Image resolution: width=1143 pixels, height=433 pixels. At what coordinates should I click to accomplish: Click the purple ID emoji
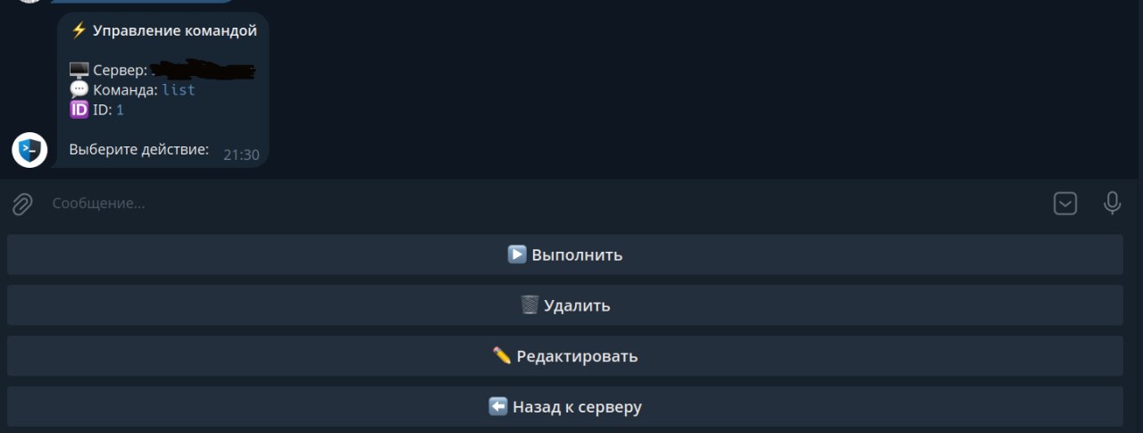[x=79, y=110]
